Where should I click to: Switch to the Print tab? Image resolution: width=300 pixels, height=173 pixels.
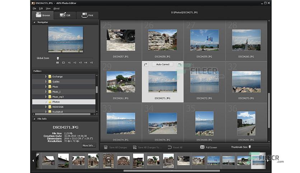click(87, 15)
